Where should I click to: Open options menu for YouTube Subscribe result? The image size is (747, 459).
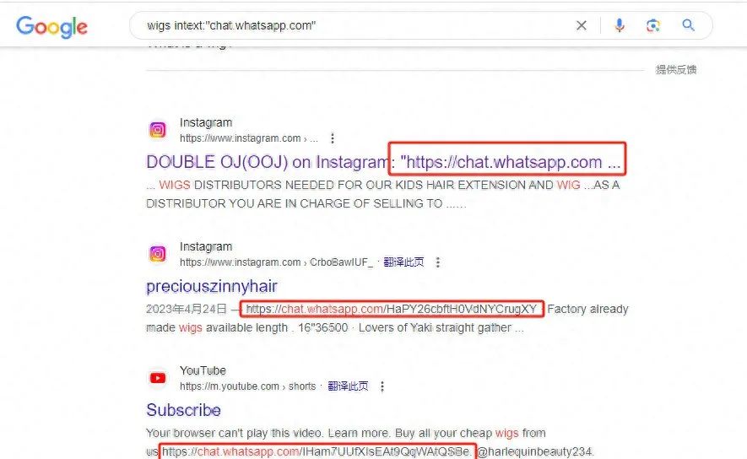click(382, 386)
